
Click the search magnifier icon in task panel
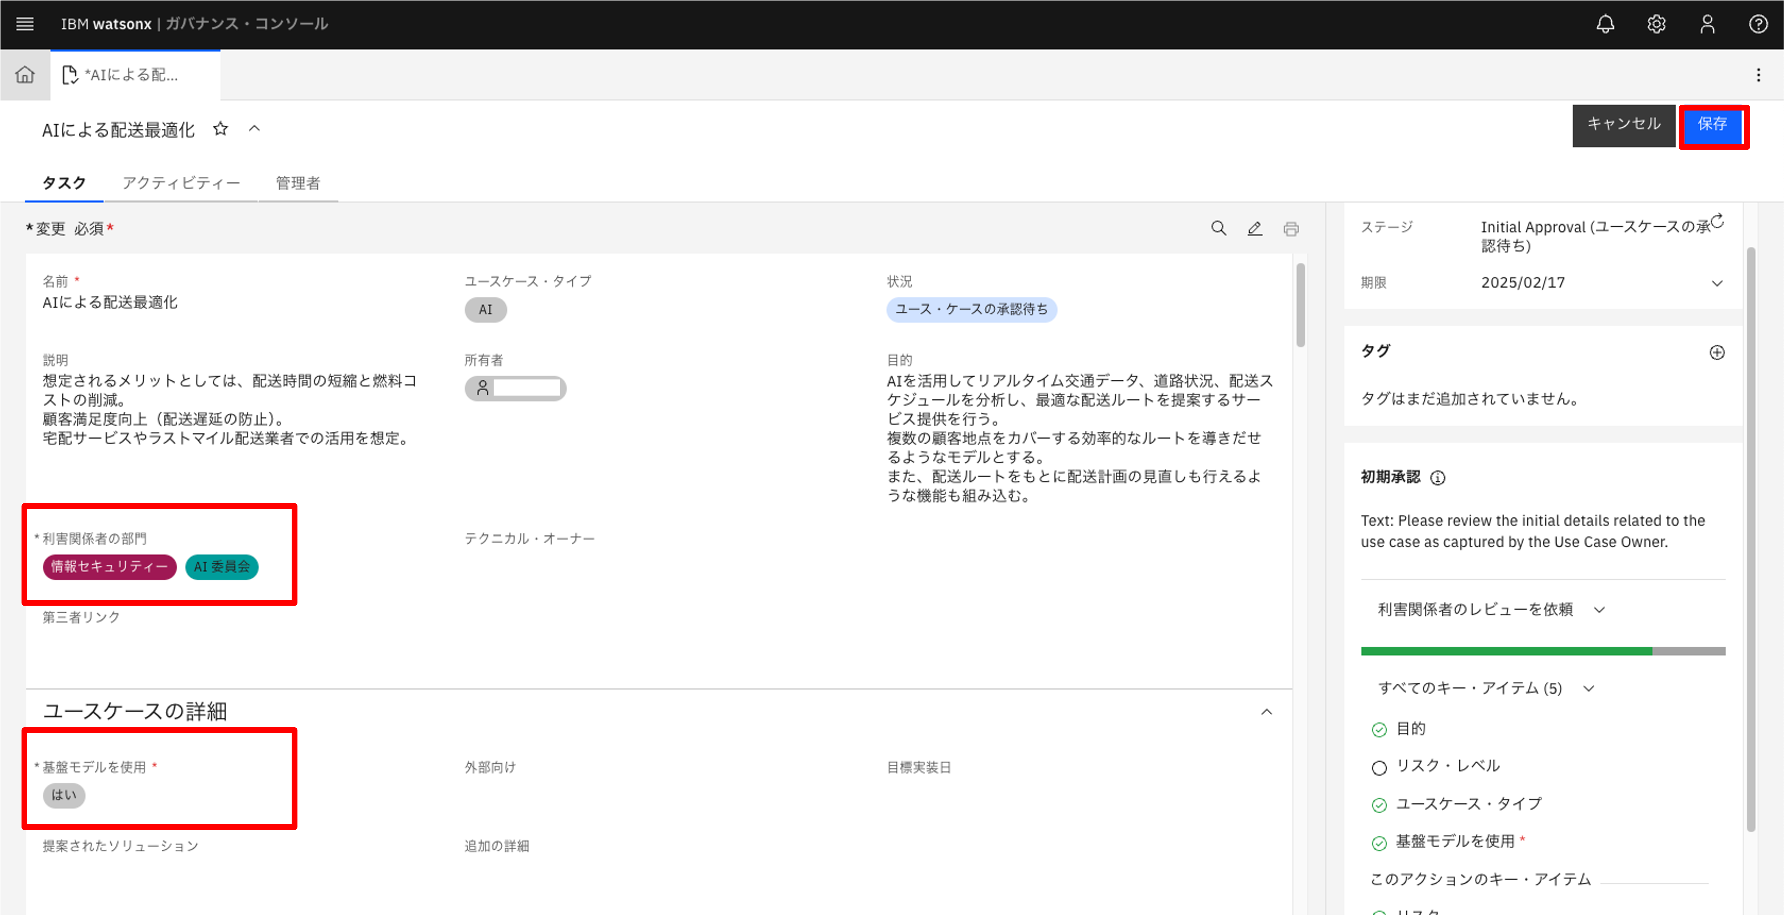1218,228
